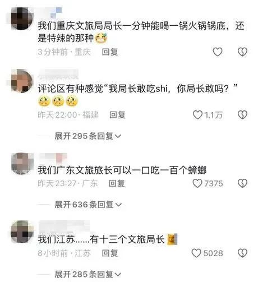Open first commenter's avatar profile
The width and height of the screenshot is (258, 282).
click(x=22, y=19)
